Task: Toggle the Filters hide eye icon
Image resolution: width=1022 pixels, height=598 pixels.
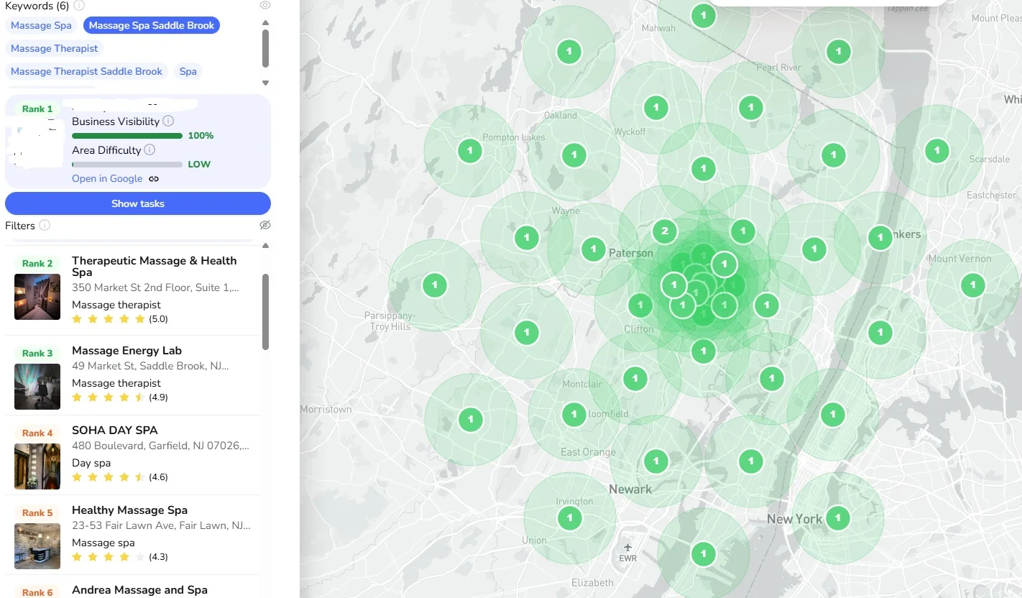Action: point(265,226)
